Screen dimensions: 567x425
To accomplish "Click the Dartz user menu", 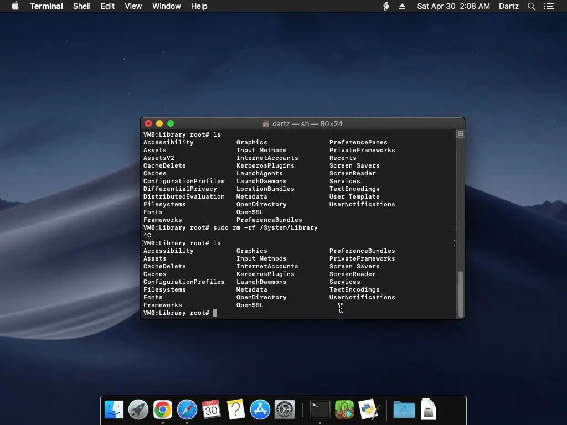I will (508, 6).
